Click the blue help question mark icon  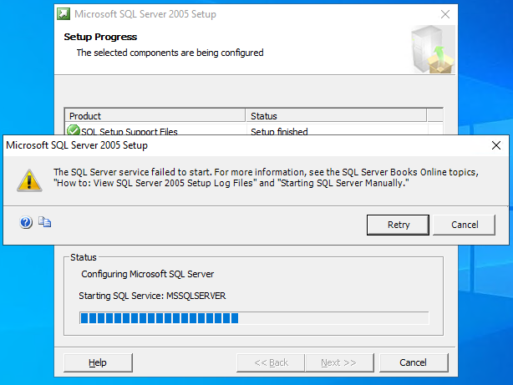(26, 222)
